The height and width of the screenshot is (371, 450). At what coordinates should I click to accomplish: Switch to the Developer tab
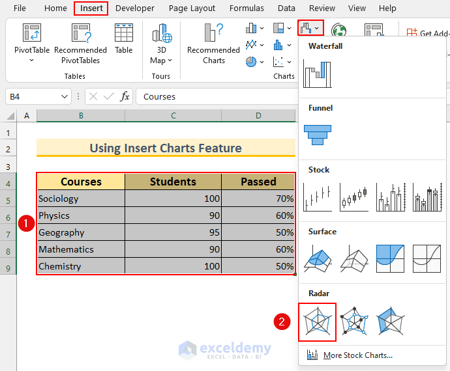click(135, 8)
